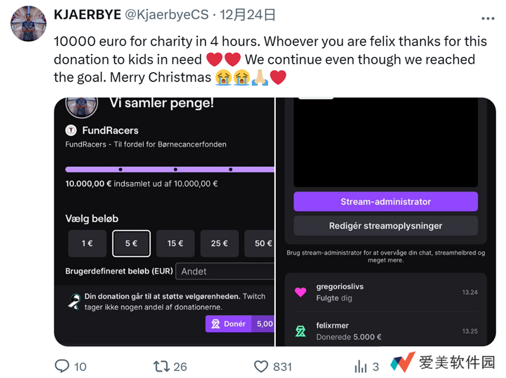The width and height of the screenshot is (506, 378).
Task: Click the FundRacers charity logo icon
Action: click(71, 130)
